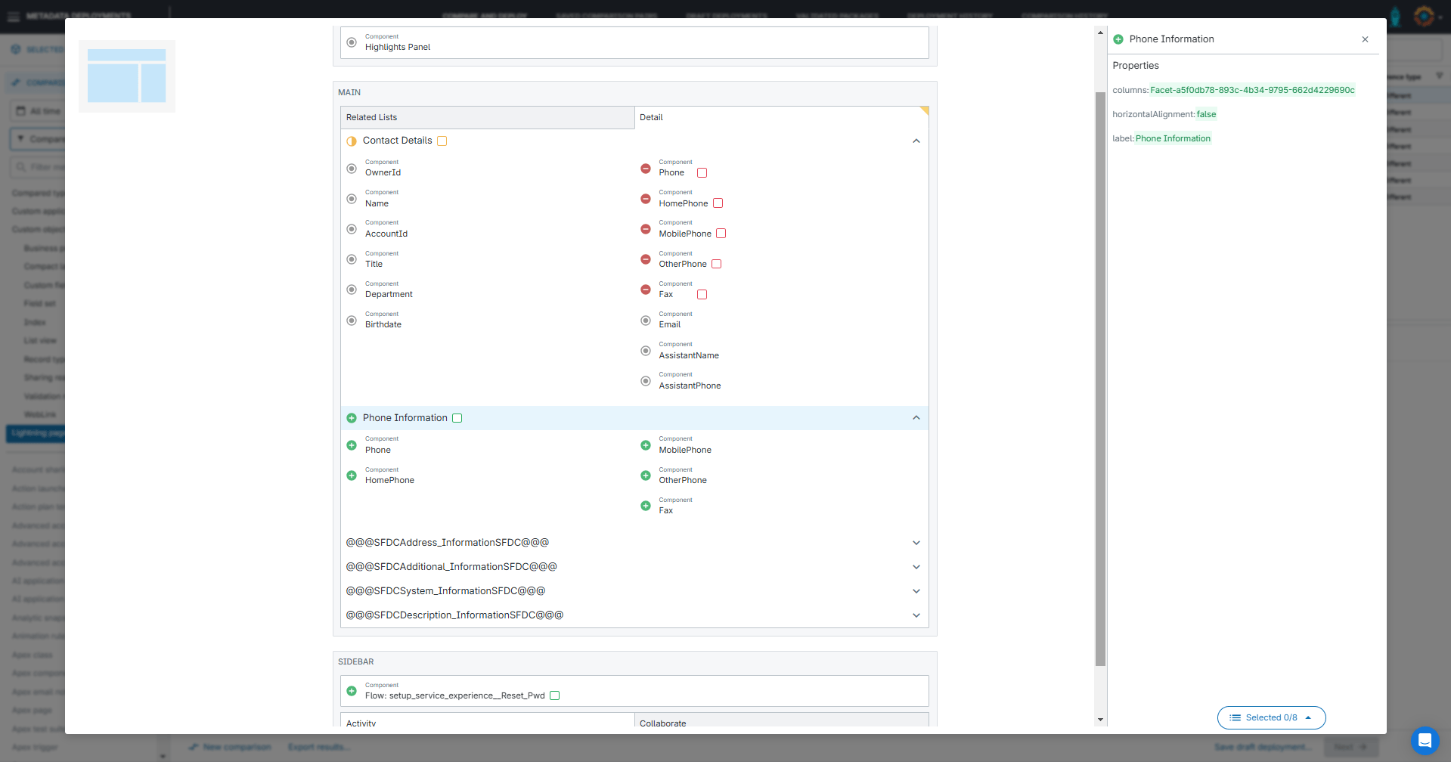Click the scroll down arrow of the layout scrollbar
Screen dimensions: 1451x762
click(1100, 720)
